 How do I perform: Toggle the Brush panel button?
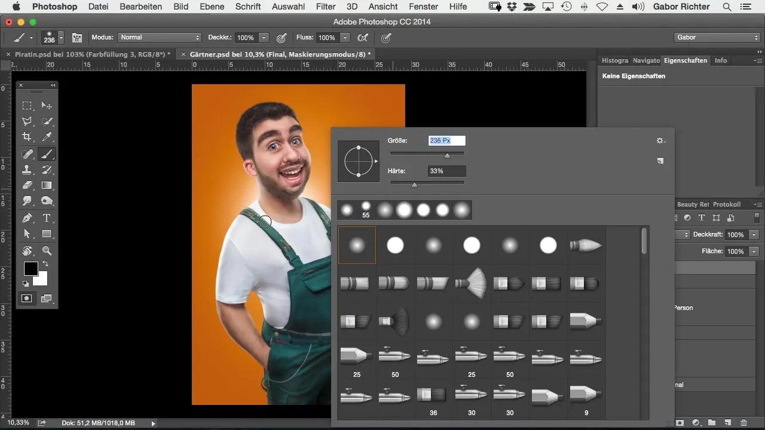pyautogui.click(x=77, y=38)
